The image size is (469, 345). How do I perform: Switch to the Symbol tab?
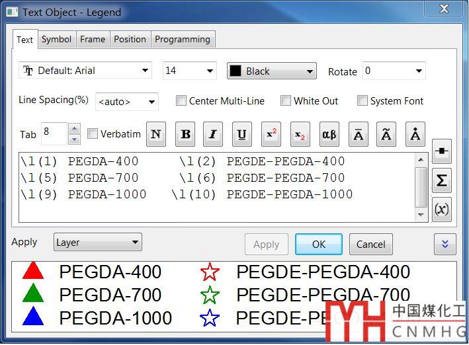(56, 39)
